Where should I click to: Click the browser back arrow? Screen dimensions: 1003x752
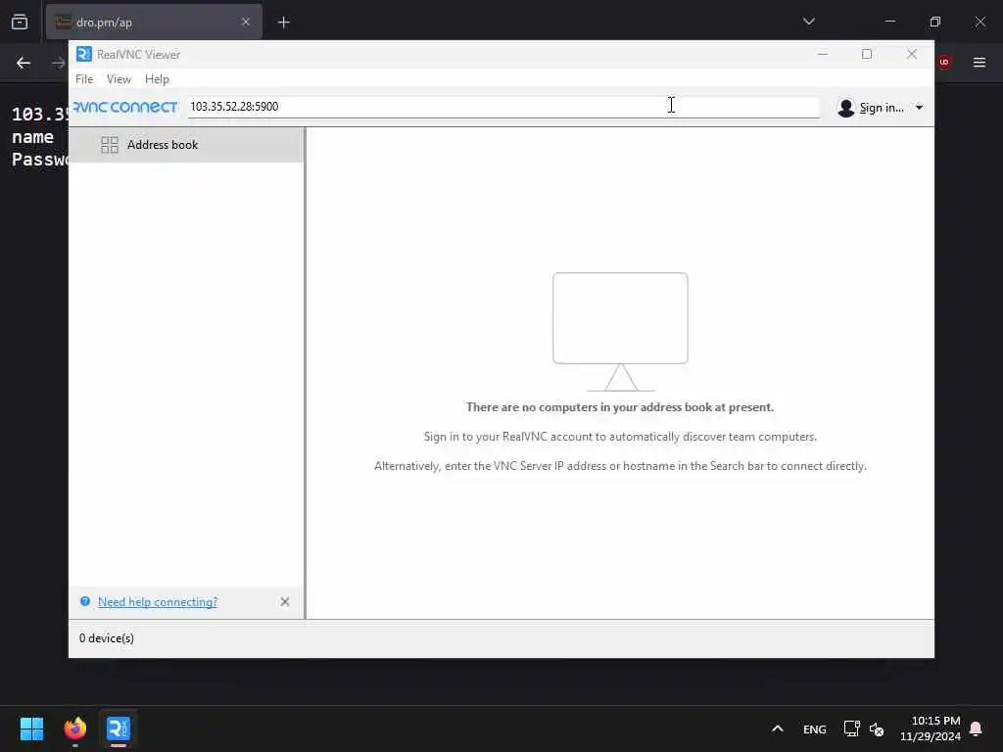click(x=24, y=63)
